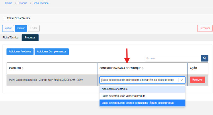Switch to the Ficha Técnica tab
213x115 pixels.
coord(11,38)
